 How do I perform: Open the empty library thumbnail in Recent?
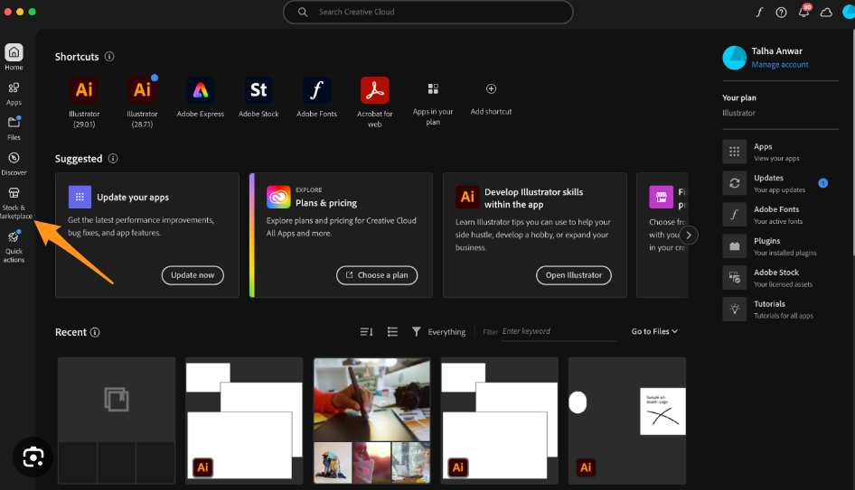117,421
